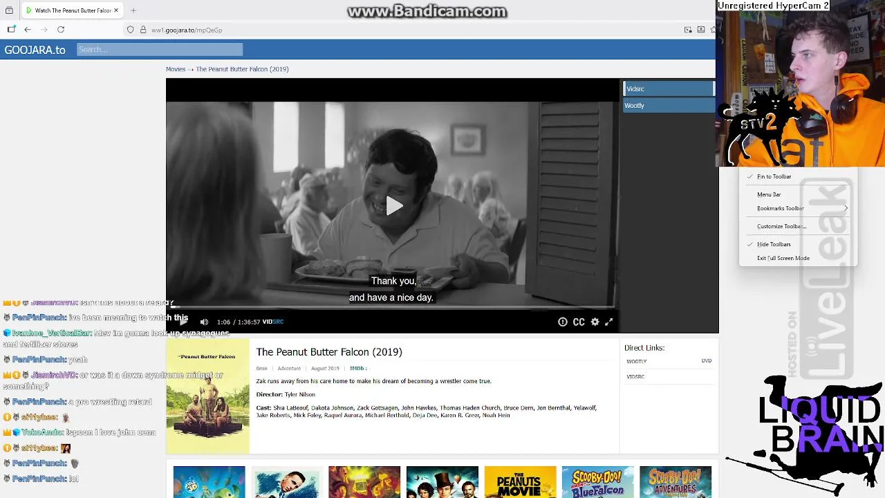Viewport: 885px width, 498px height.
Task: Click the site Search field
Action: click(x=160, y=49)
